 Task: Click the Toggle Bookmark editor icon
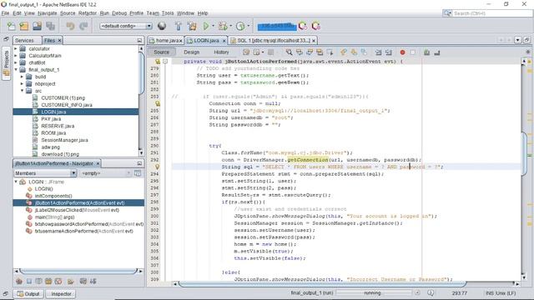[x=364, y=52]
